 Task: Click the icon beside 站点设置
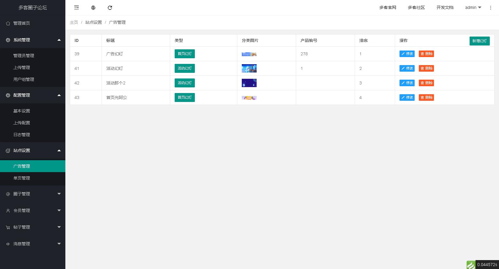point(8,150)
